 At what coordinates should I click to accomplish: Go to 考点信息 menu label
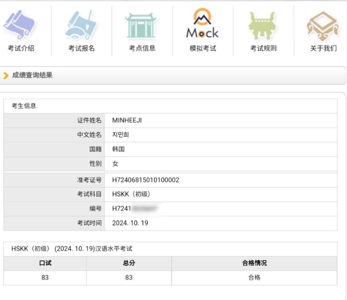click(142, 48)
